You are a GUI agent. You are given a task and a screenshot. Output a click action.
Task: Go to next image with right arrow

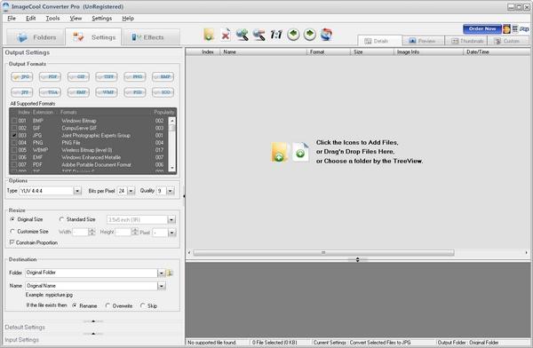[x=310, y=35]
